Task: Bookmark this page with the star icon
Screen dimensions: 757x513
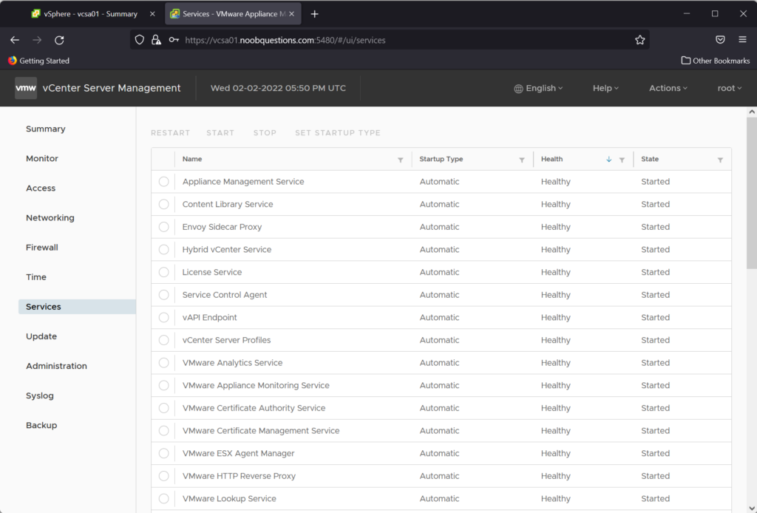Action: (x=639, y=40)
